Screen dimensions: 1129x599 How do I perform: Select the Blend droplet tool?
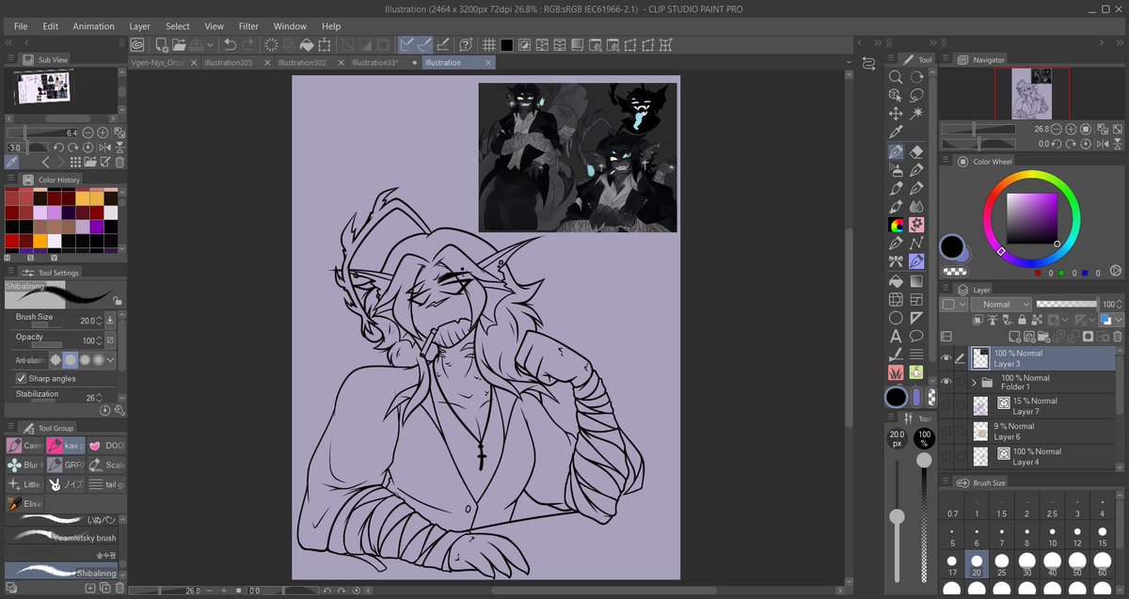(x=916, y=206)
